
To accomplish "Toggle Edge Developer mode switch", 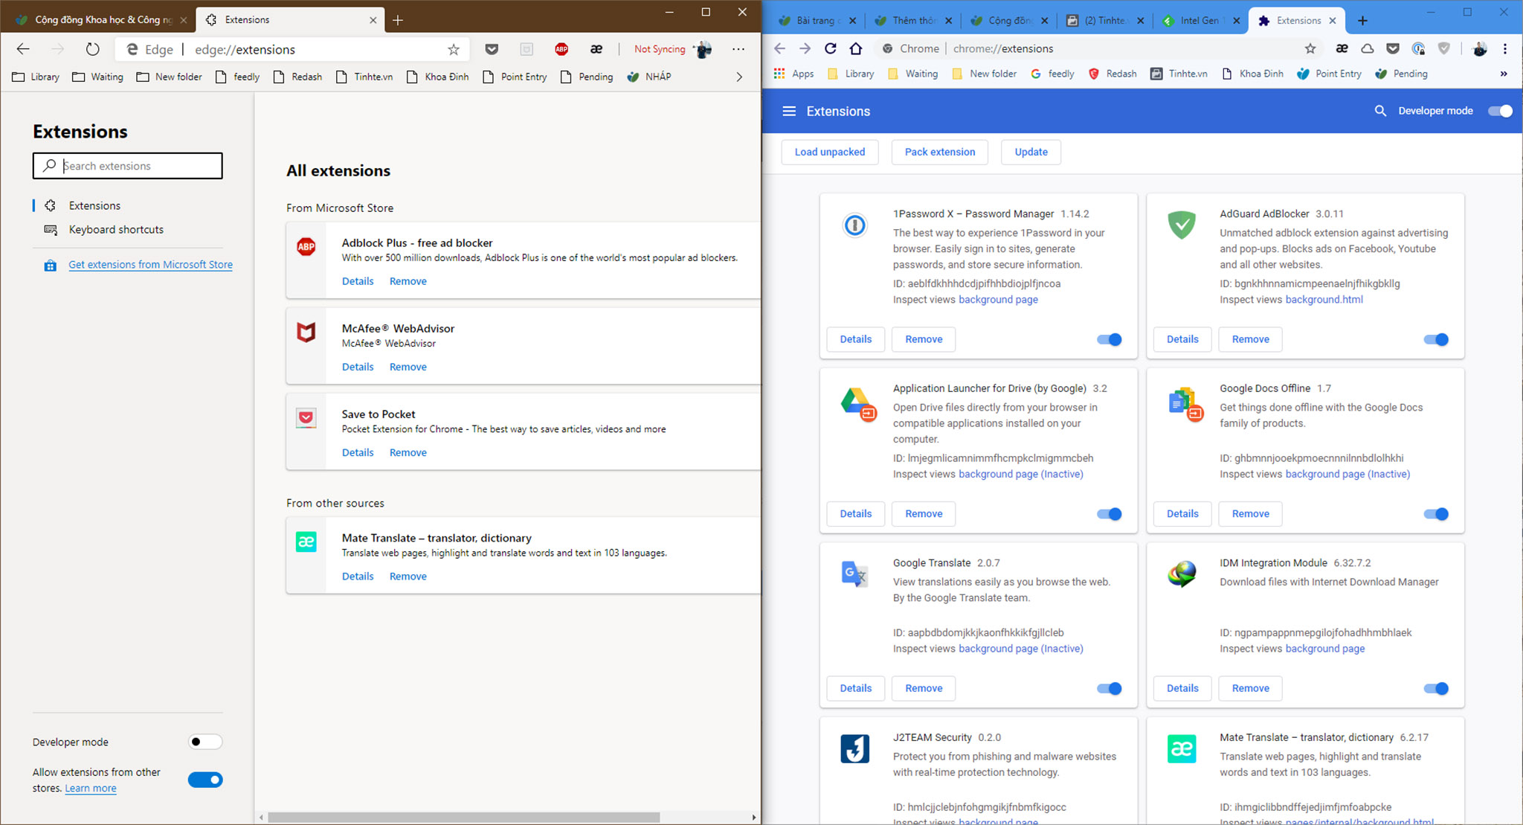I will (205, 742).
